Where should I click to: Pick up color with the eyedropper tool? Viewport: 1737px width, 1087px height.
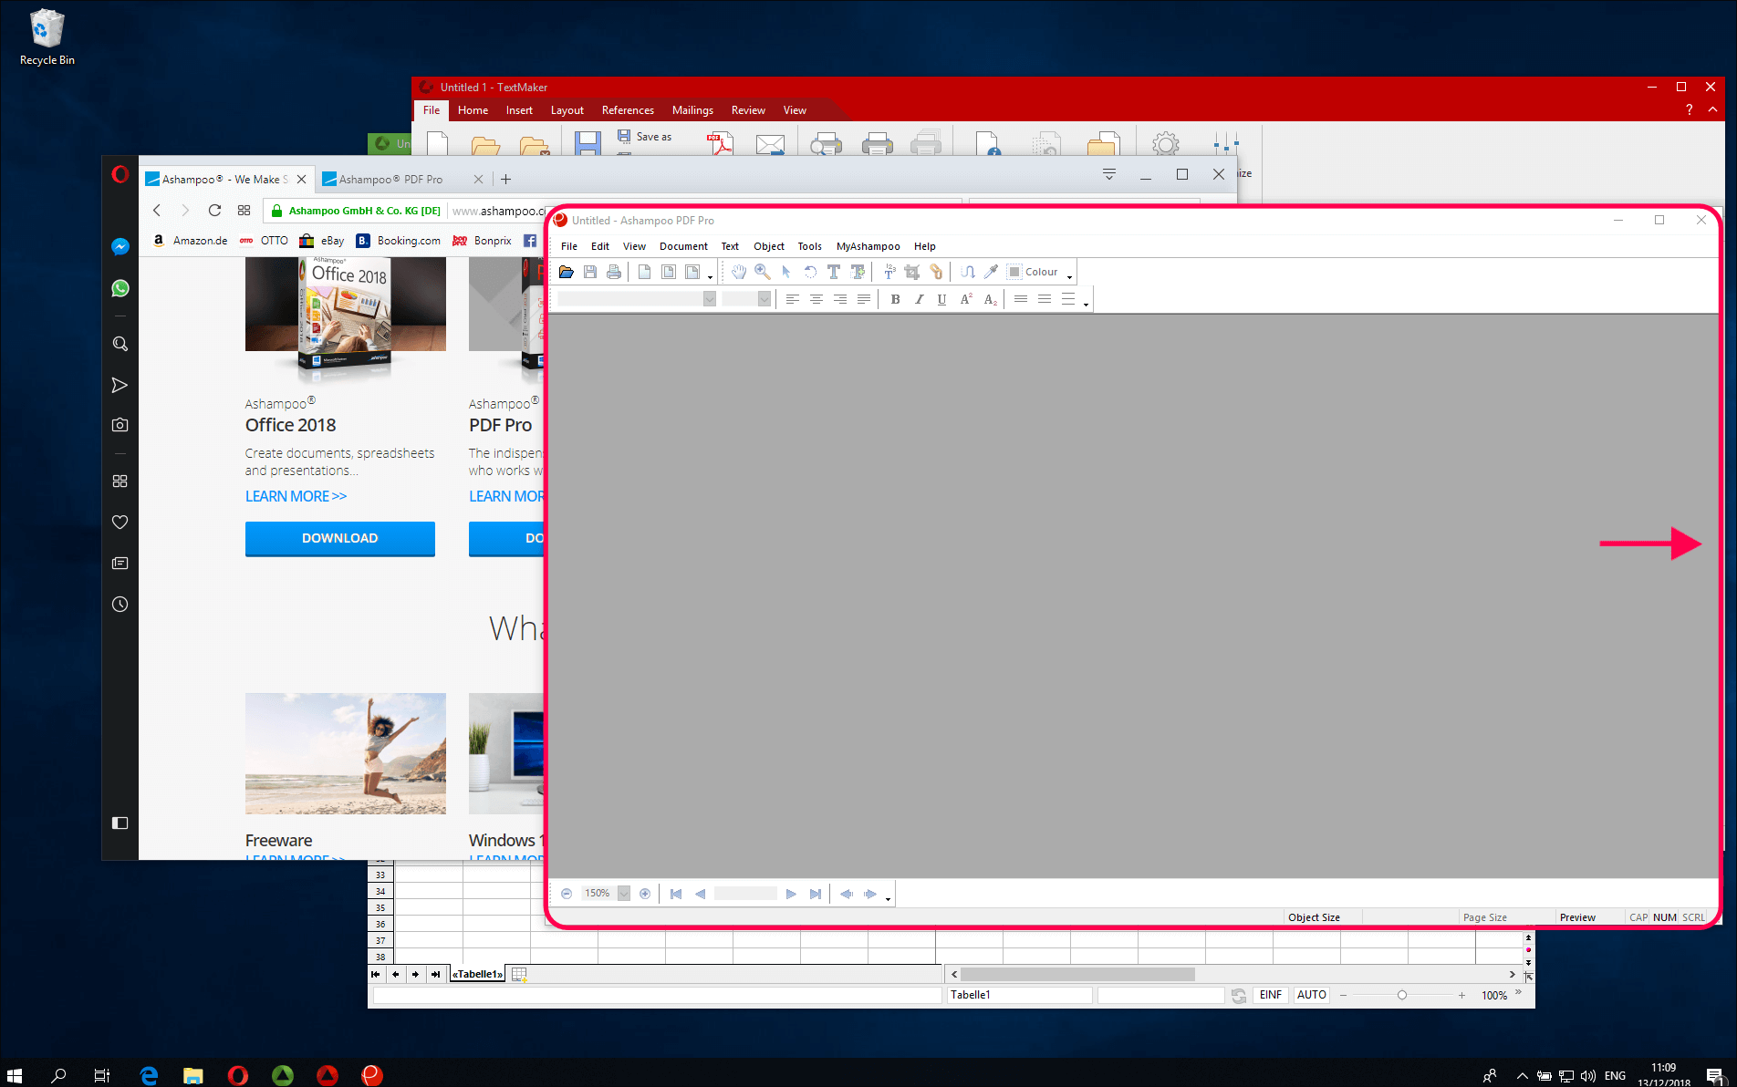(x=991, y=272)
